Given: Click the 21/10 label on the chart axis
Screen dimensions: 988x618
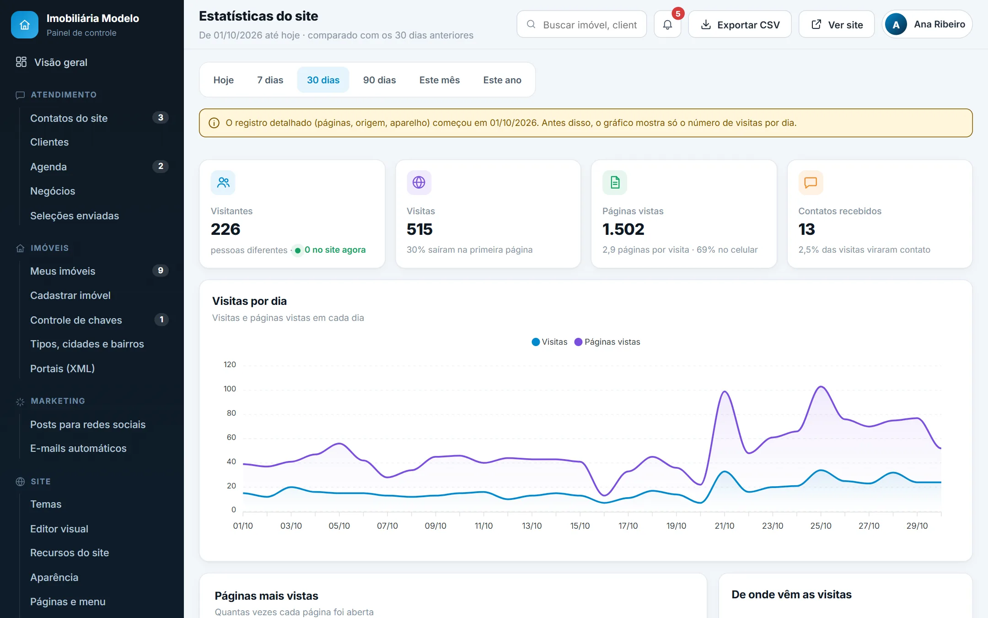Looking at the screenshot, I should pos(725,526).
